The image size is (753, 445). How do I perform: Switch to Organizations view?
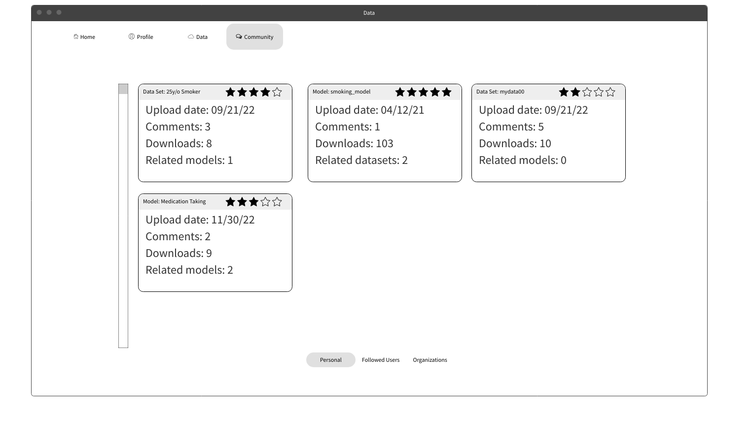tap(430, 360)
